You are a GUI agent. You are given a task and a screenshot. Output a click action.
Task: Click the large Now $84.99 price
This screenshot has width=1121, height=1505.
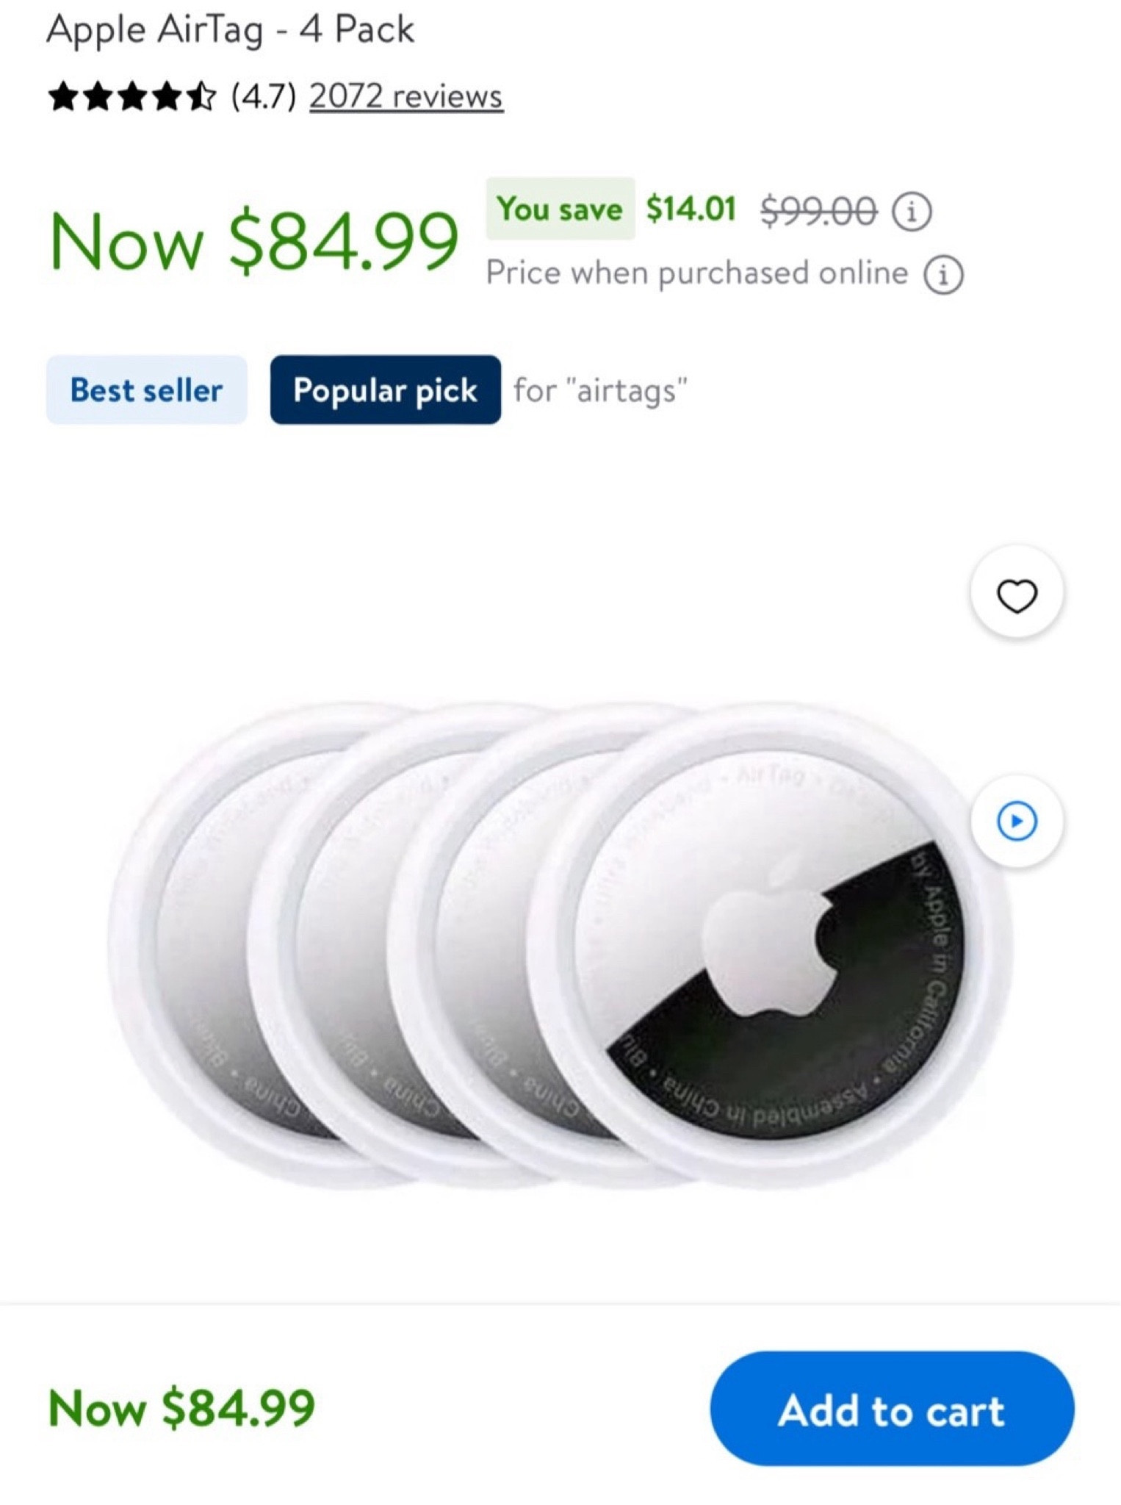254,241
